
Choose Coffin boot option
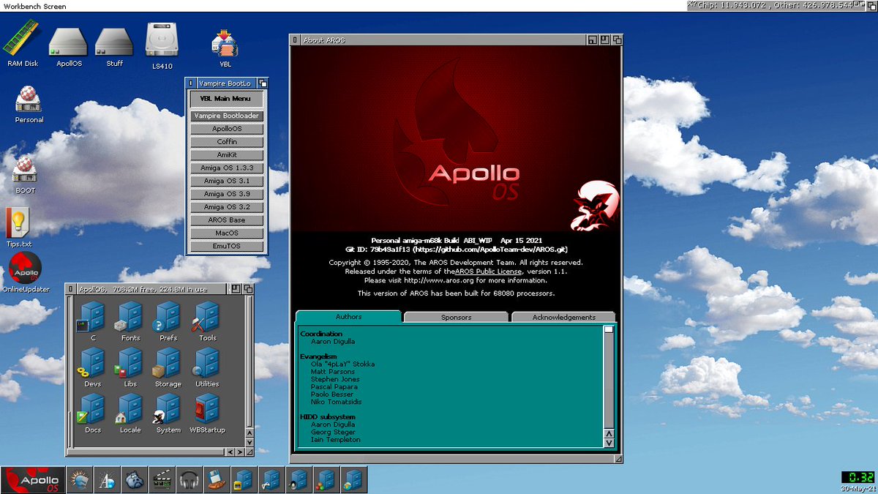click(x=227, y=142)
